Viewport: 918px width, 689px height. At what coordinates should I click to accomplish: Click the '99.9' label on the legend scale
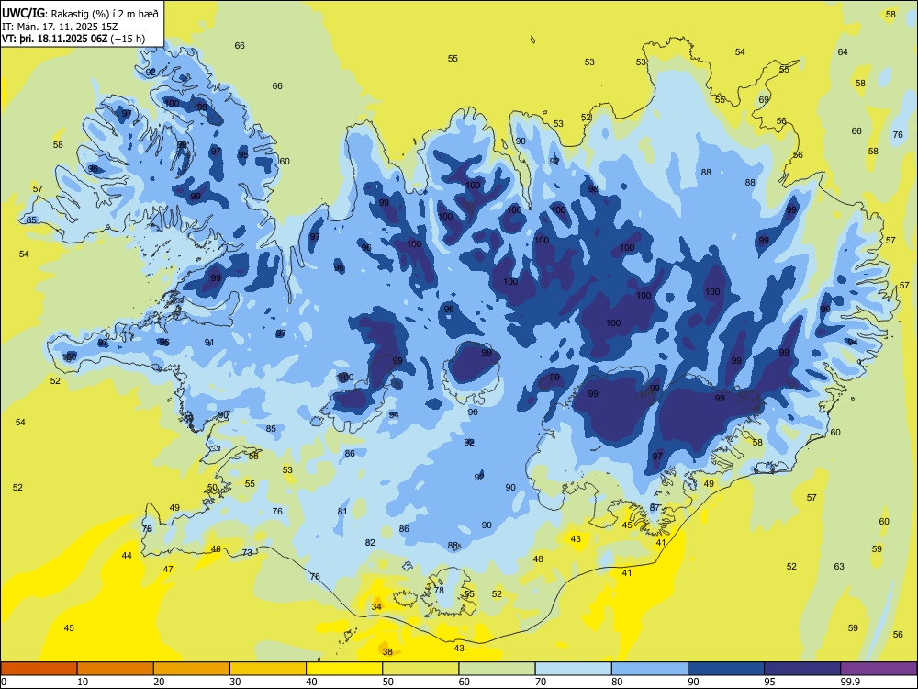click(850, 682)
